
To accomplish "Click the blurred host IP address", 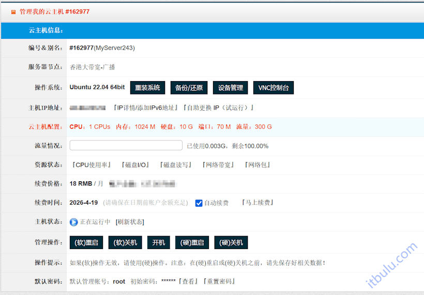I will click(87, 108).
